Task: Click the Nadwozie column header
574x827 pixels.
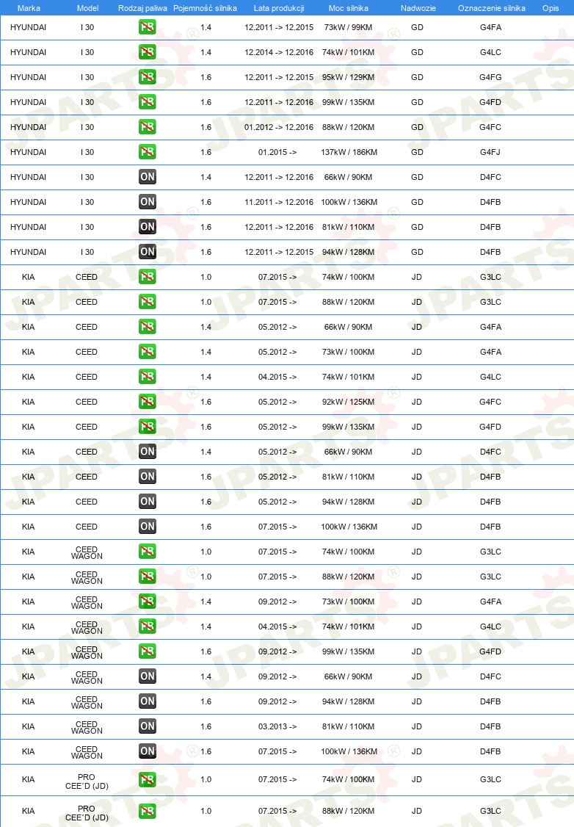Action: pos(418,8)
